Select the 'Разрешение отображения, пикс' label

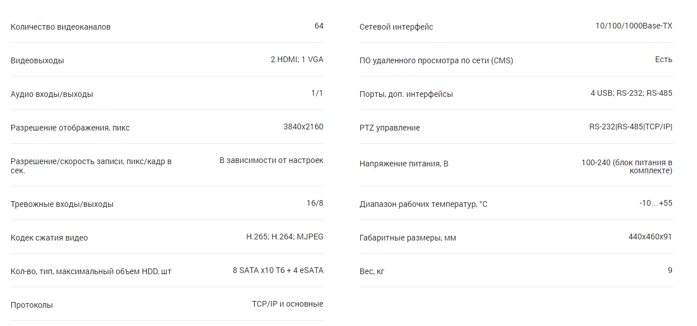tap(70, 128)
